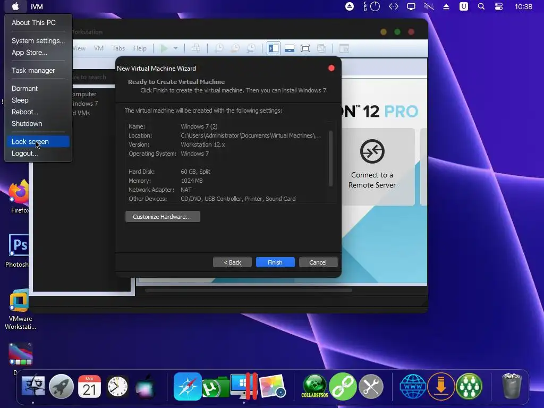The image size is (544, 408).
Task: Select Shared VMs in the library tree
Action: coord(81,113)
